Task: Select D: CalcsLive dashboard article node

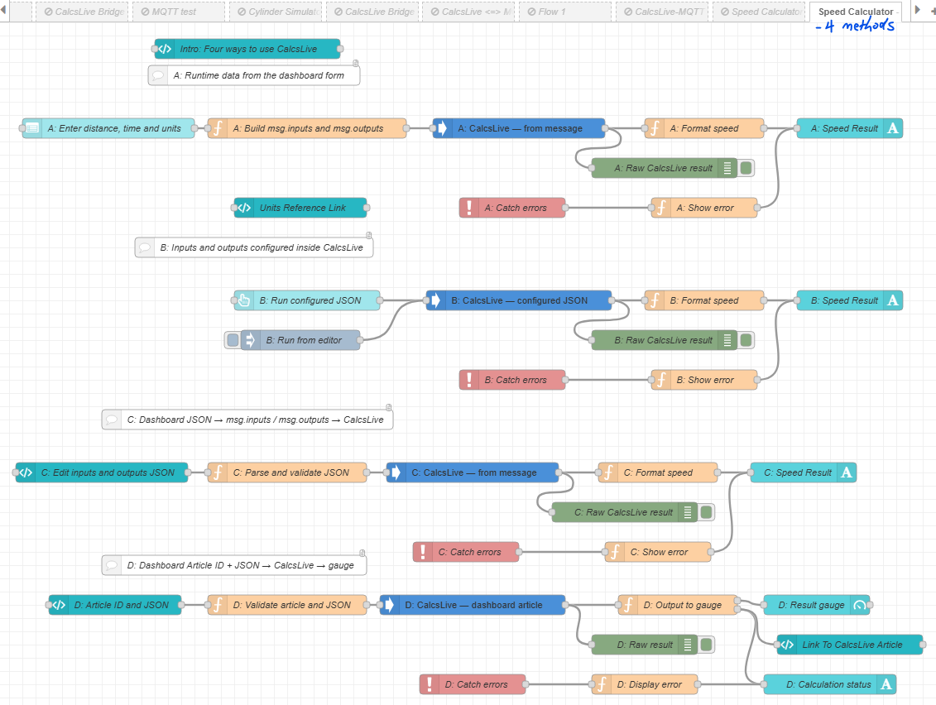Action: coord(473,606)
